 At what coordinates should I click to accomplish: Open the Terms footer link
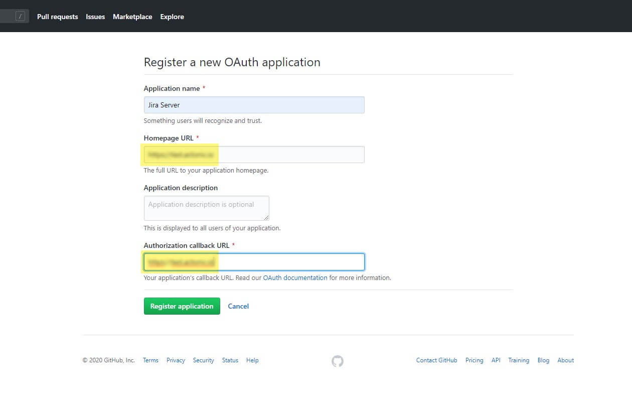click(150, 360)
